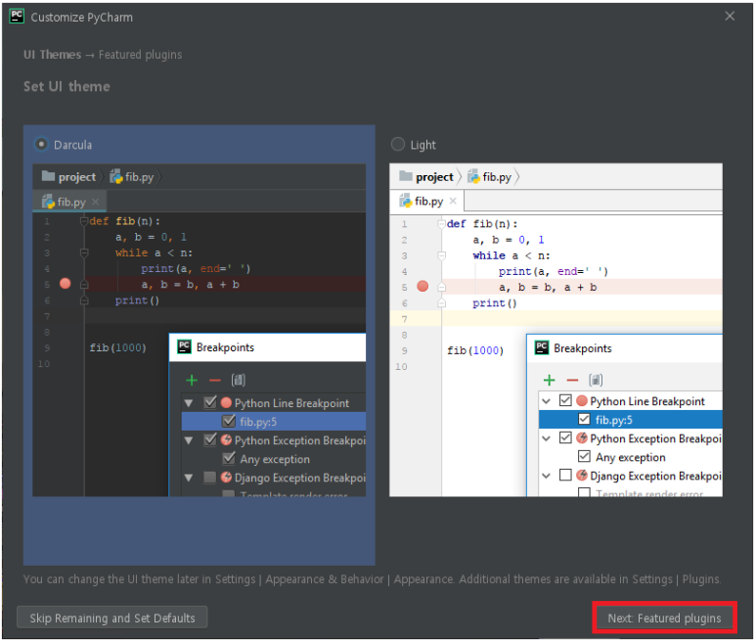Click Python Line Breakpoint red icon in Light
This screenshot has width=756, height=642.
[x=582, y=400]
